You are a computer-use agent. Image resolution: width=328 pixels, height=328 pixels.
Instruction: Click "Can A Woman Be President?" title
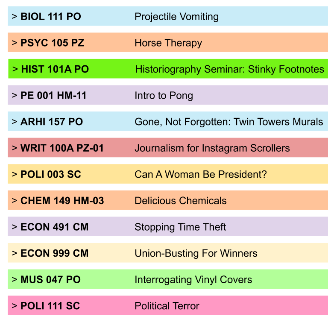(x=200, y=174)
